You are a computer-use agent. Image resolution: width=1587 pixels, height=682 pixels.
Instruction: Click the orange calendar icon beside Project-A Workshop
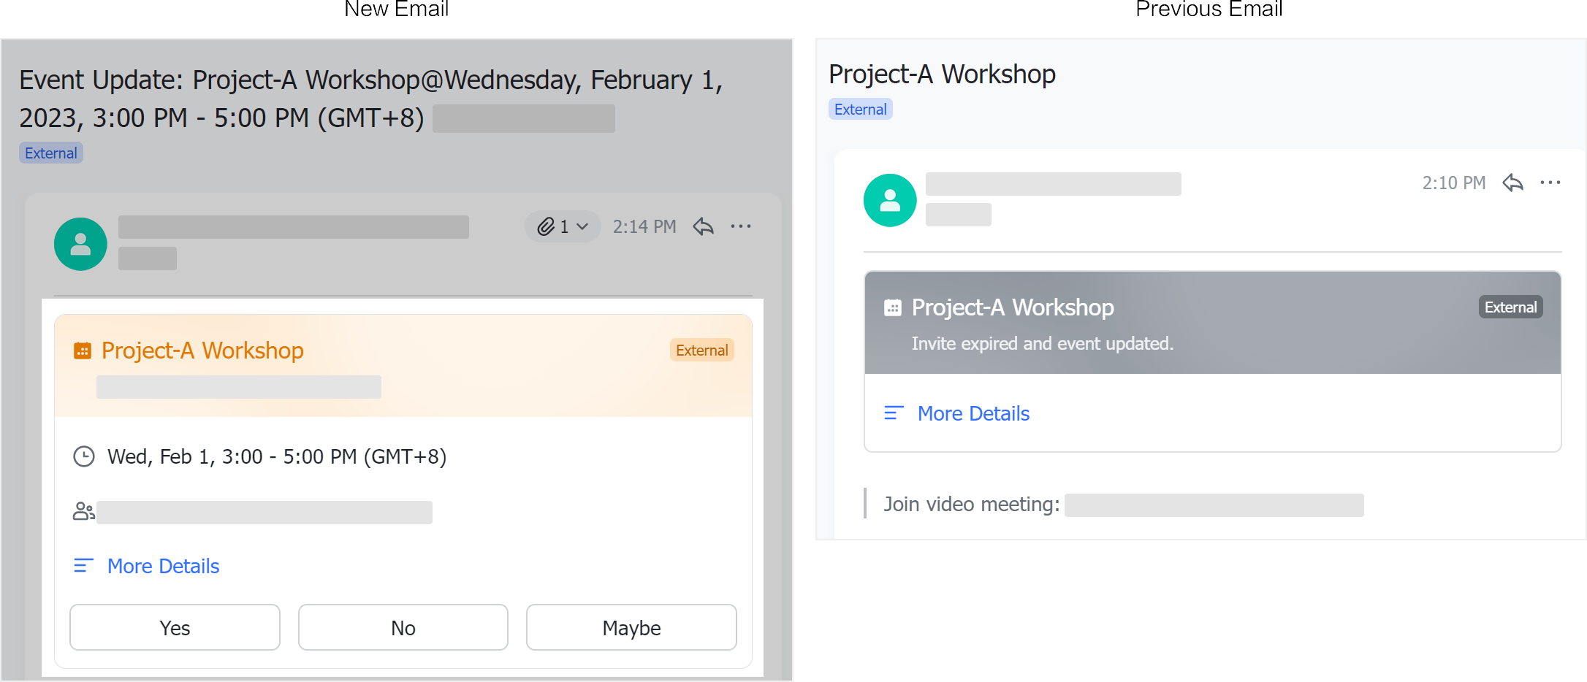(83, 350)
